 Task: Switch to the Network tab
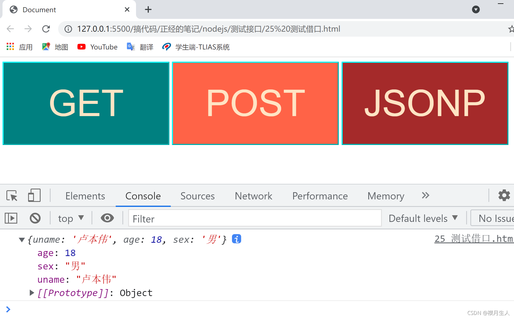[x=253, y=196]
